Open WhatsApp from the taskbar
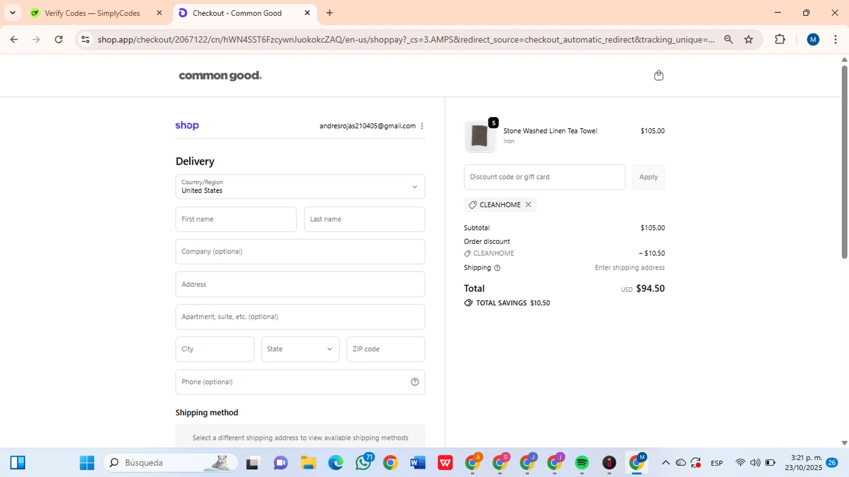This screenshot has width=849, height=477. (363, 463)
